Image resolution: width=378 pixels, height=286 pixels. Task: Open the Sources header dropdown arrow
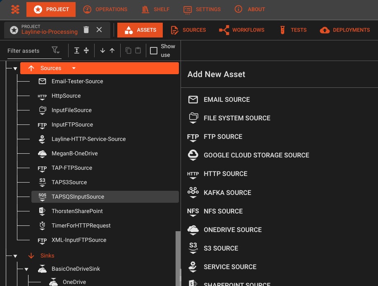pyautogui.click(x=74, y=68)
